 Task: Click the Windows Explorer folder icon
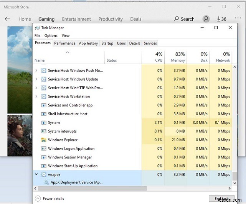pos(44,140)
